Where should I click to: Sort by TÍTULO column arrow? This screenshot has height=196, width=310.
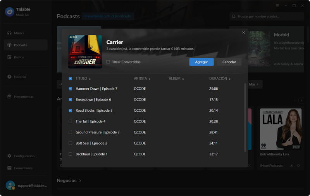tap(90, 79)
